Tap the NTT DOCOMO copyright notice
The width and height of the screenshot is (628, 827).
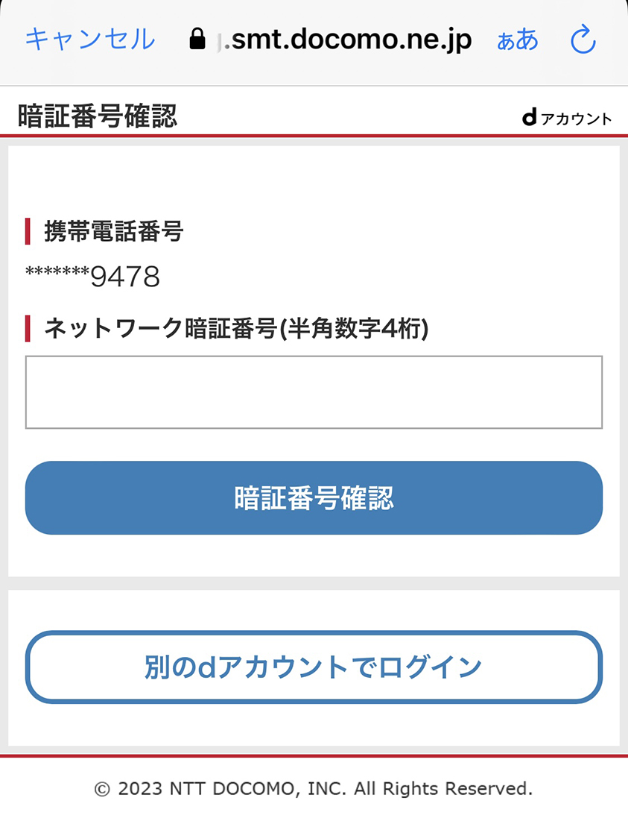(314, 789)
